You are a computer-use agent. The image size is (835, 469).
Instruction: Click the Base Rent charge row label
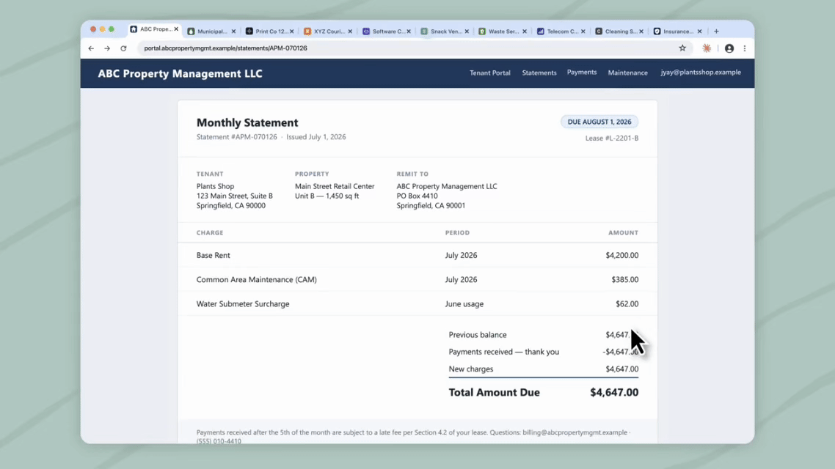click(x=213, y=255)
